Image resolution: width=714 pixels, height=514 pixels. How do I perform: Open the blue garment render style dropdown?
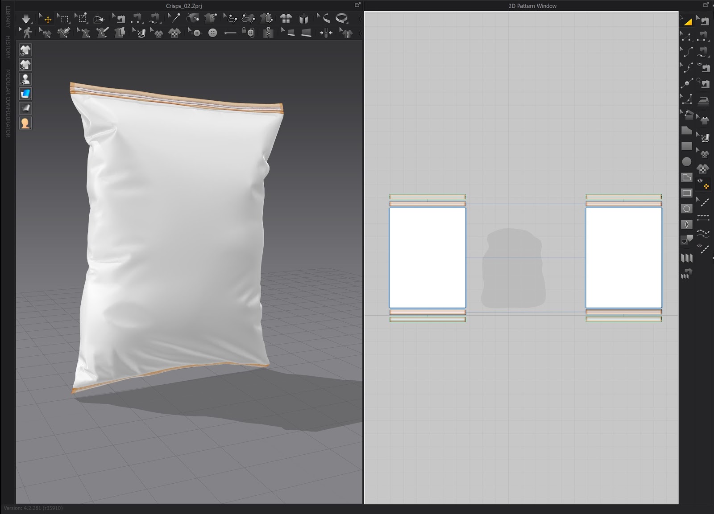pyautogui.click(x=25, y=94)
